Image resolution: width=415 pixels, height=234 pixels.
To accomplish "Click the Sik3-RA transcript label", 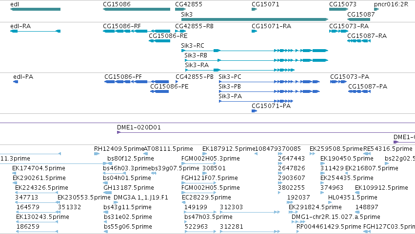I will pos(197,65).
